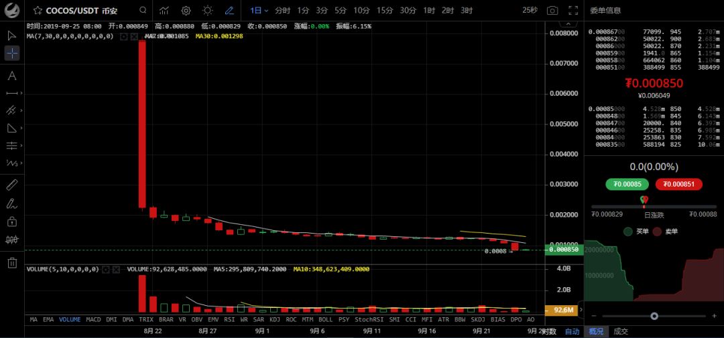Toggle light/dark theme sun icon
The image size is (724, 338).
pyautogui.click(x=208, y=10)
